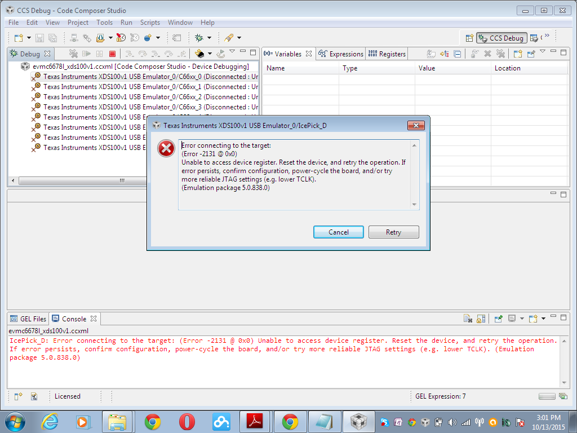
Task: Click the Clear Console icon
Action: [468, 319]
